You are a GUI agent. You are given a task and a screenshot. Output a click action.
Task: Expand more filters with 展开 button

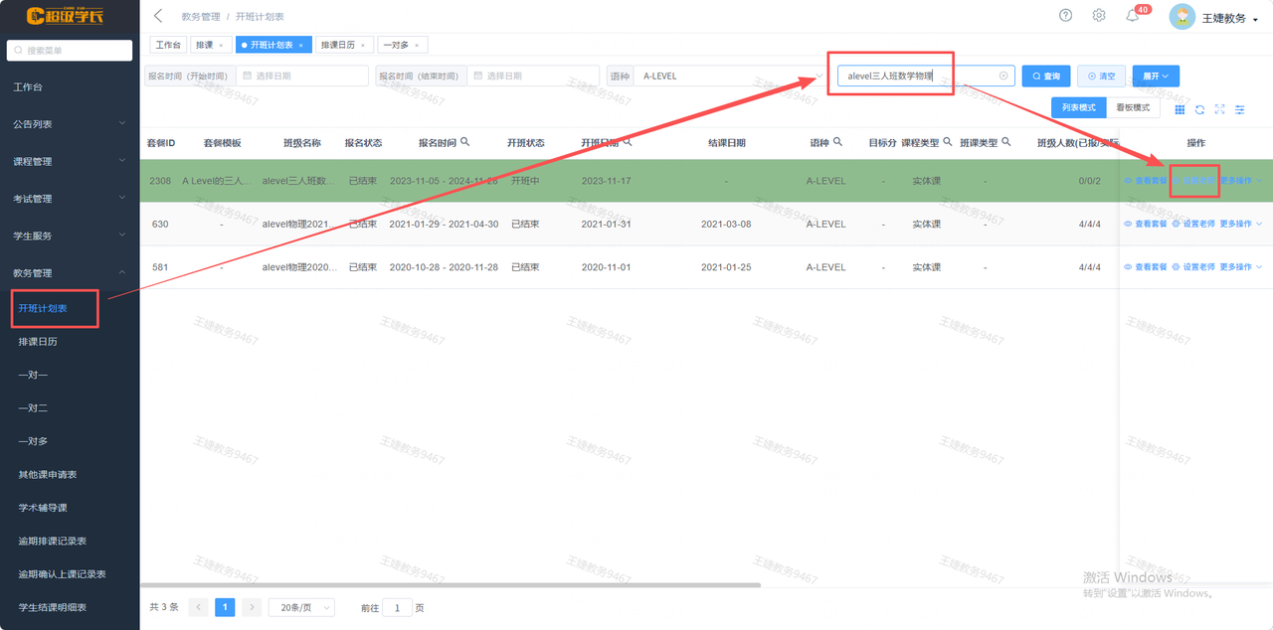[x=1156, y=76]
